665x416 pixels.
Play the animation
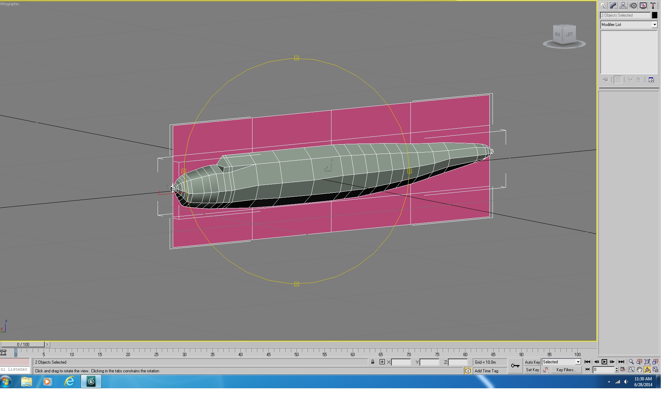(604, 362)
